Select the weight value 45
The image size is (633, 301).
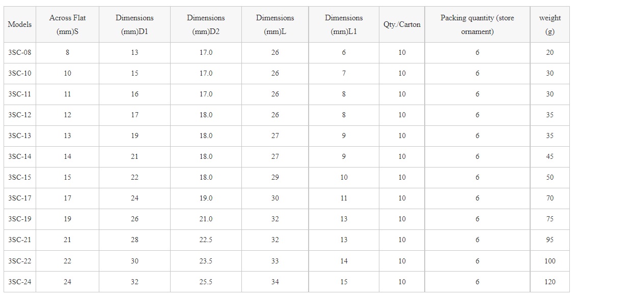(x=550, y=156)
